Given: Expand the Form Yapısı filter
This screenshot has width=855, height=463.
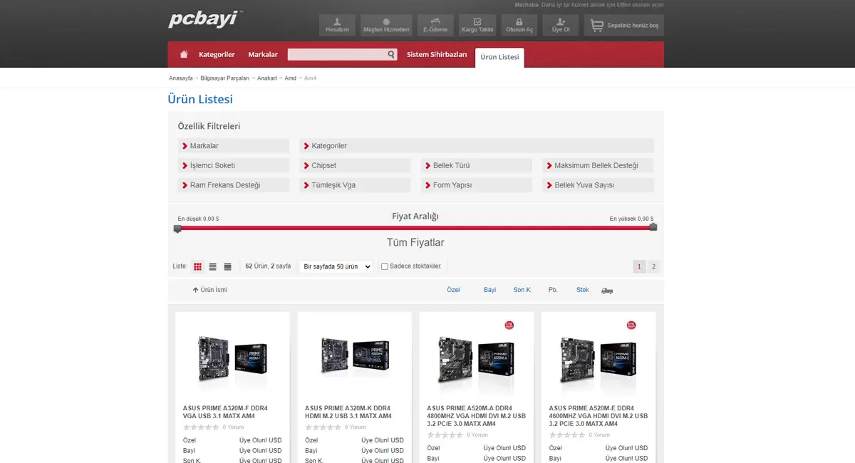Looking at the screenshot, I should [x=477, y=185].
